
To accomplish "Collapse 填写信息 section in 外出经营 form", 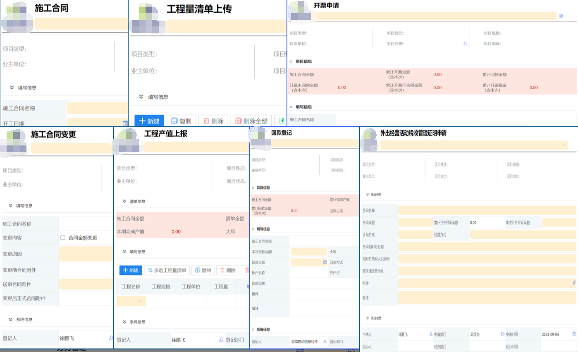I will coord(368,194).
